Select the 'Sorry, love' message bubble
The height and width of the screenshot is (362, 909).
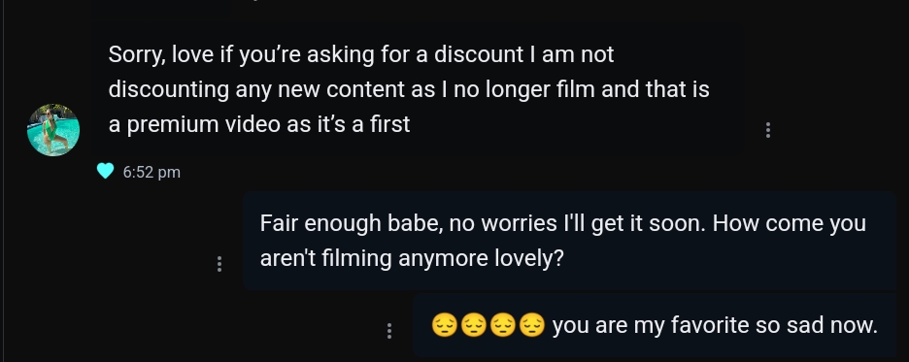(418, 90)
